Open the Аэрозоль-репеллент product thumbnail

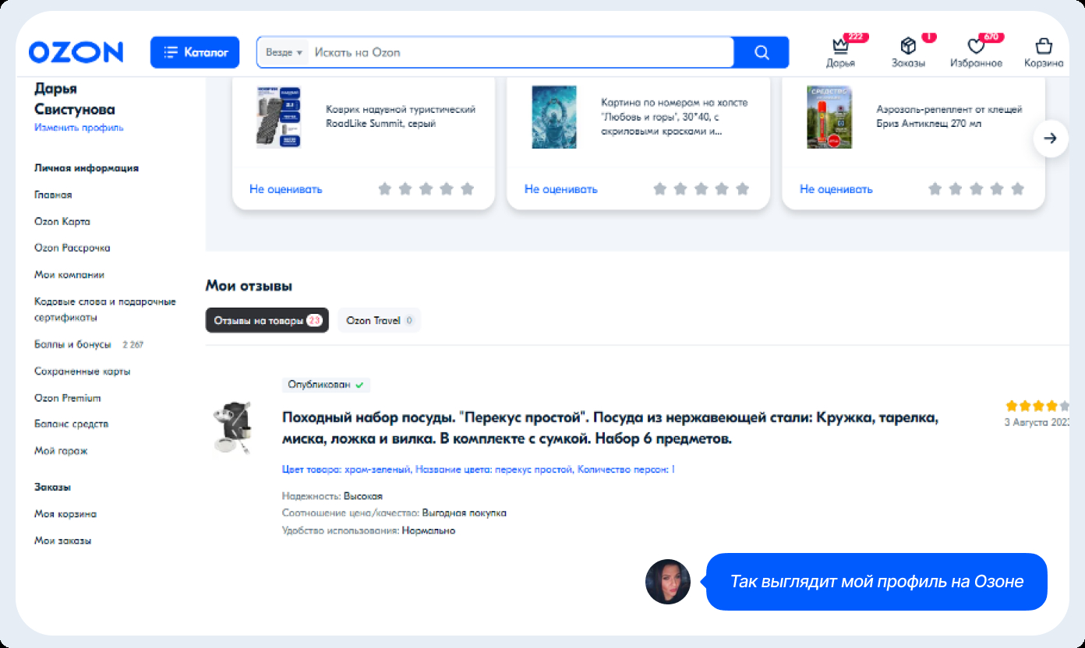[829, 117]
